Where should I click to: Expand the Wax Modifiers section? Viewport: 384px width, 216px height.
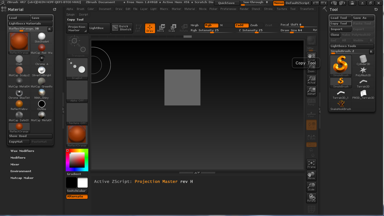22,151
